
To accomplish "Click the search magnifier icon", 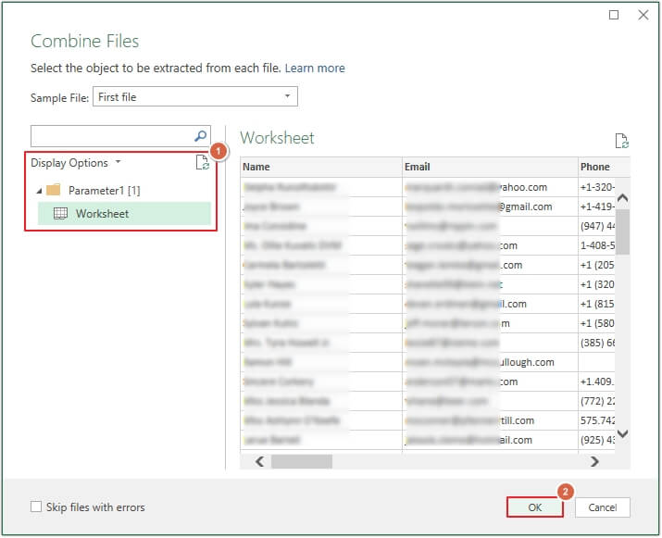I will (200, 135).
